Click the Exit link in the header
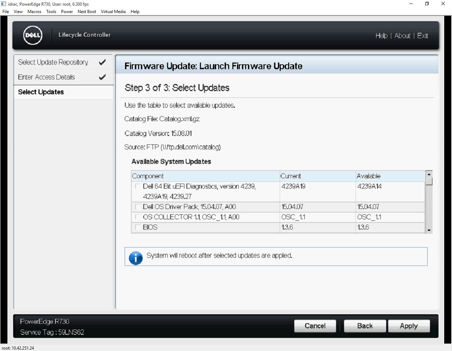Viewport: 452px width, 351px height. coord(423,36)
